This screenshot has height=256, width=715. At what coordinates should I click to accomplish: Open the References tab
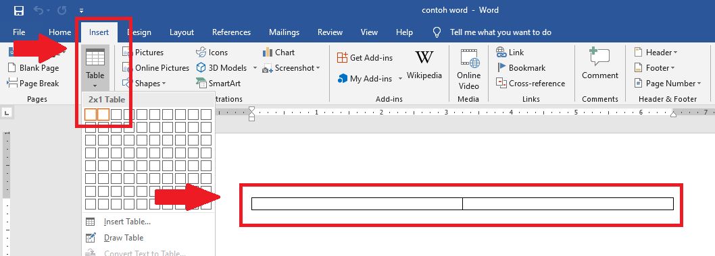(231, 32)
